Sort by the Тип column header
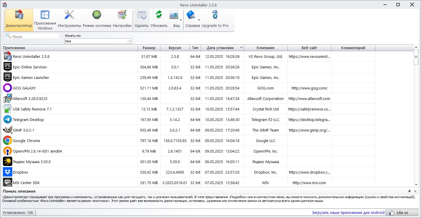The image size is (421, 218). [x=195, y=48]
